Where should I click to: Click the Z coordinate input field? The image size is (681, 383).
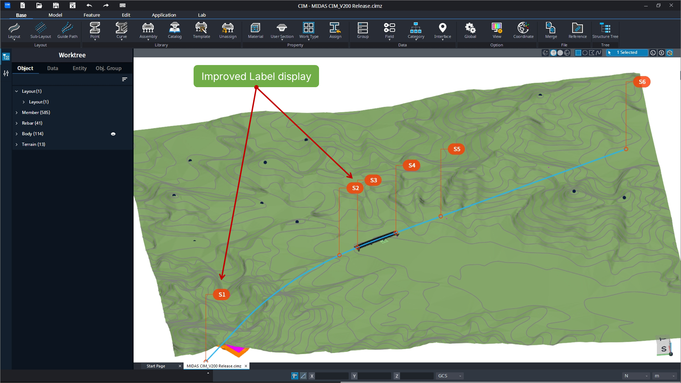click(x=417, y=376)
